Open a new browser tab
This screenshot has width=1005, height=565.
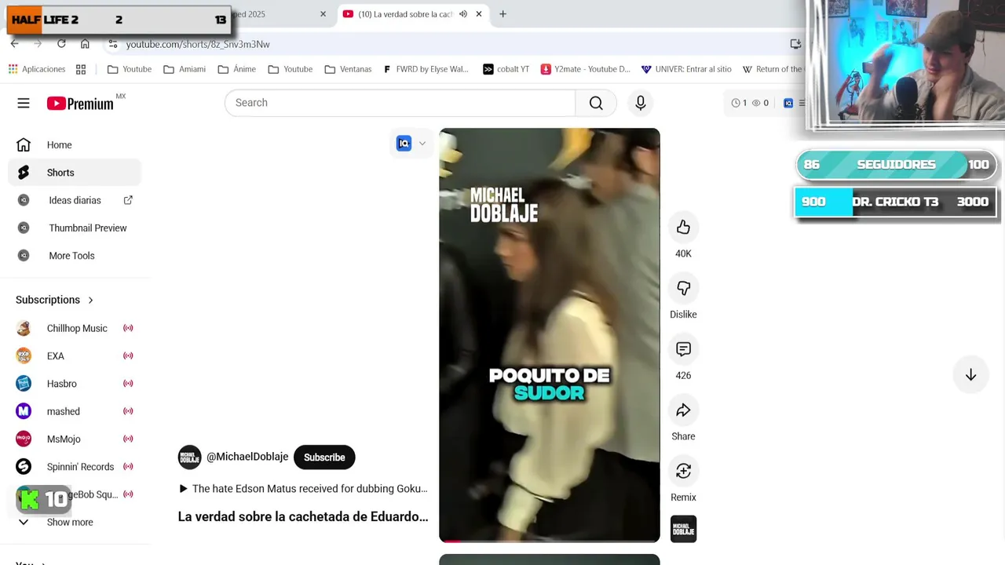click(x=502, y=14)
